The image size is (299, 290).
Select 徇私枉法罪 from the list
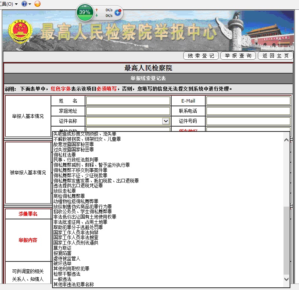[x=65, y=154]
